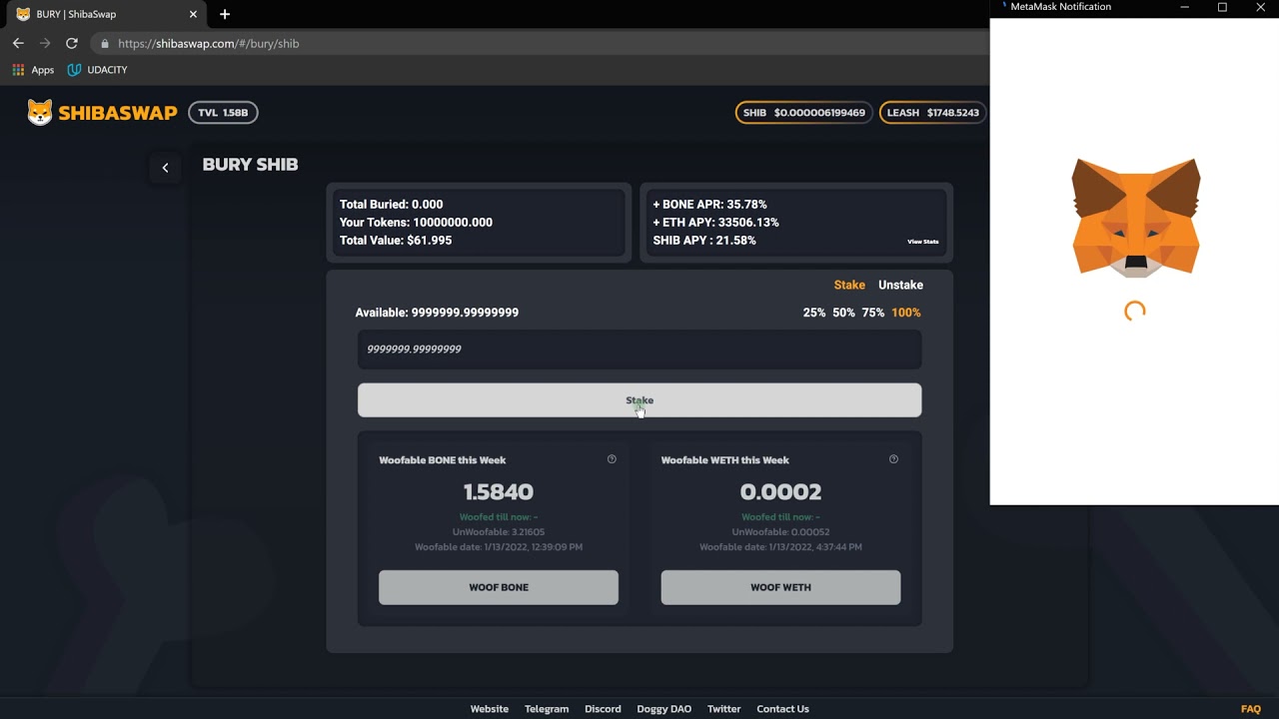The width and height of the screenshot is (1279, 719).
Task: Click the TVL 1.58B badge
Action: [223, 113]
